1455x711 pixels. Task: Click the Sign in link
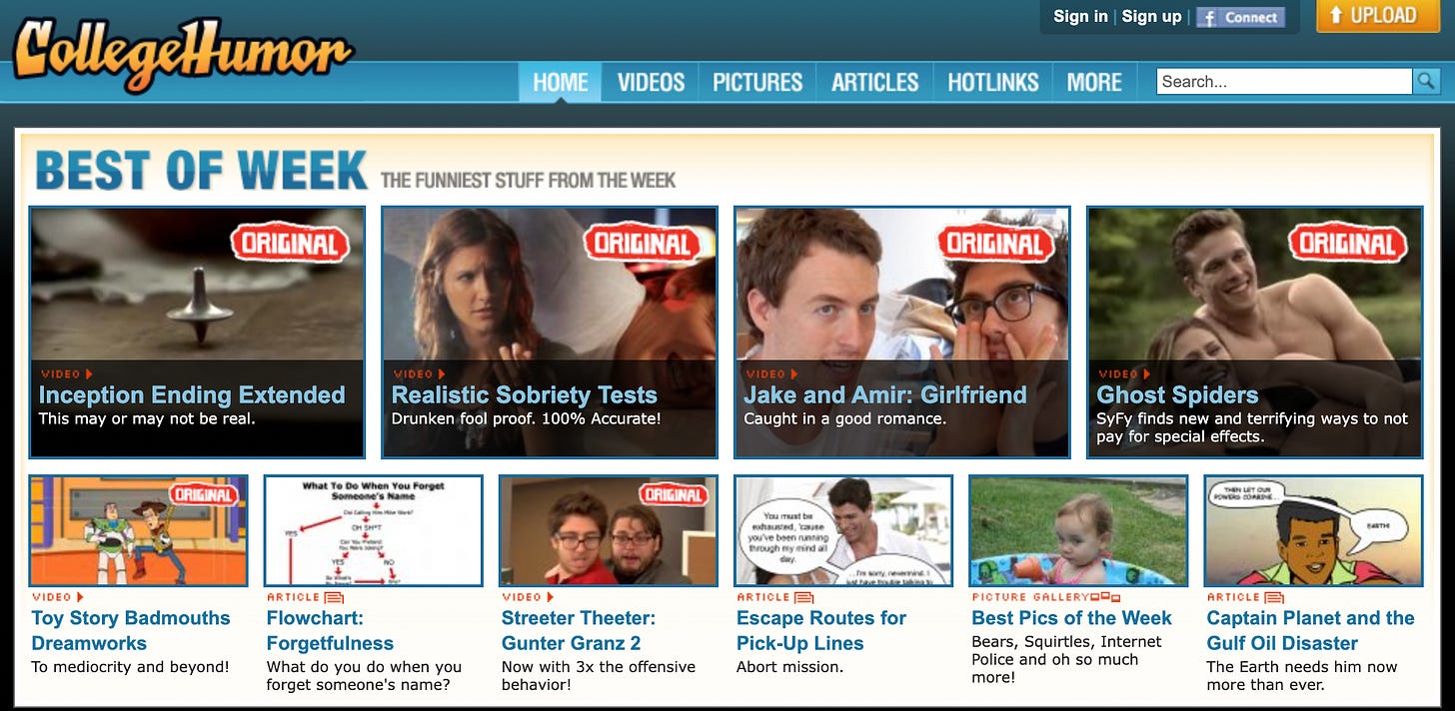point(1079,16)
